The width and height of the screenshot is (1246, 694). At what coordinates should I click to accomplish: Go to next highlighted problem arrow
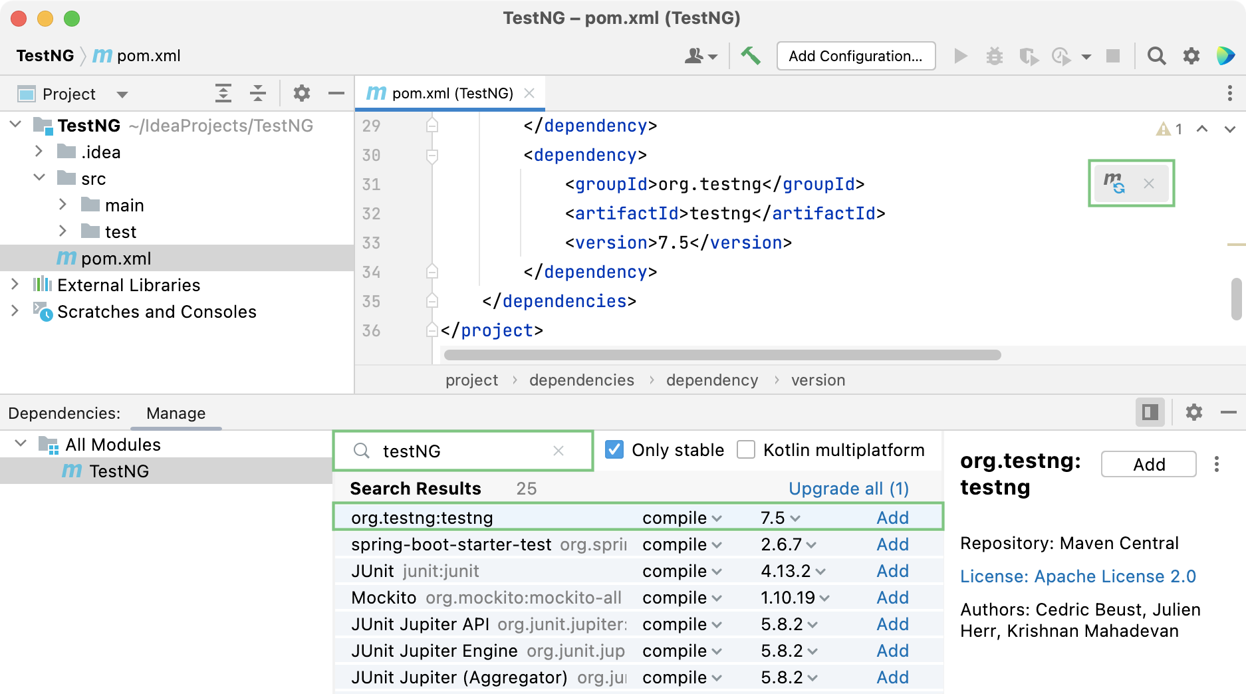coord(1230,129)
